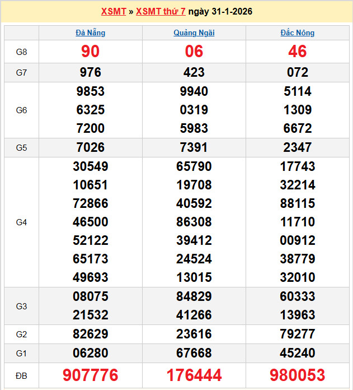Open the Đắc Nông province link
Image resolution: width=353 pixels, height=390 pixels.
click(297, 32)
